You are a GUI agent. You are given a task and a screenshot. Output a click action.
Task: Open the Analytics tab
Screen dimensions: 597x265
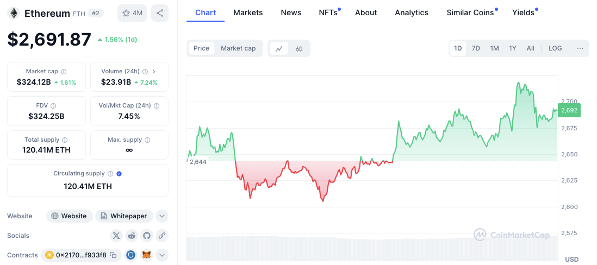tap(412, 12)
